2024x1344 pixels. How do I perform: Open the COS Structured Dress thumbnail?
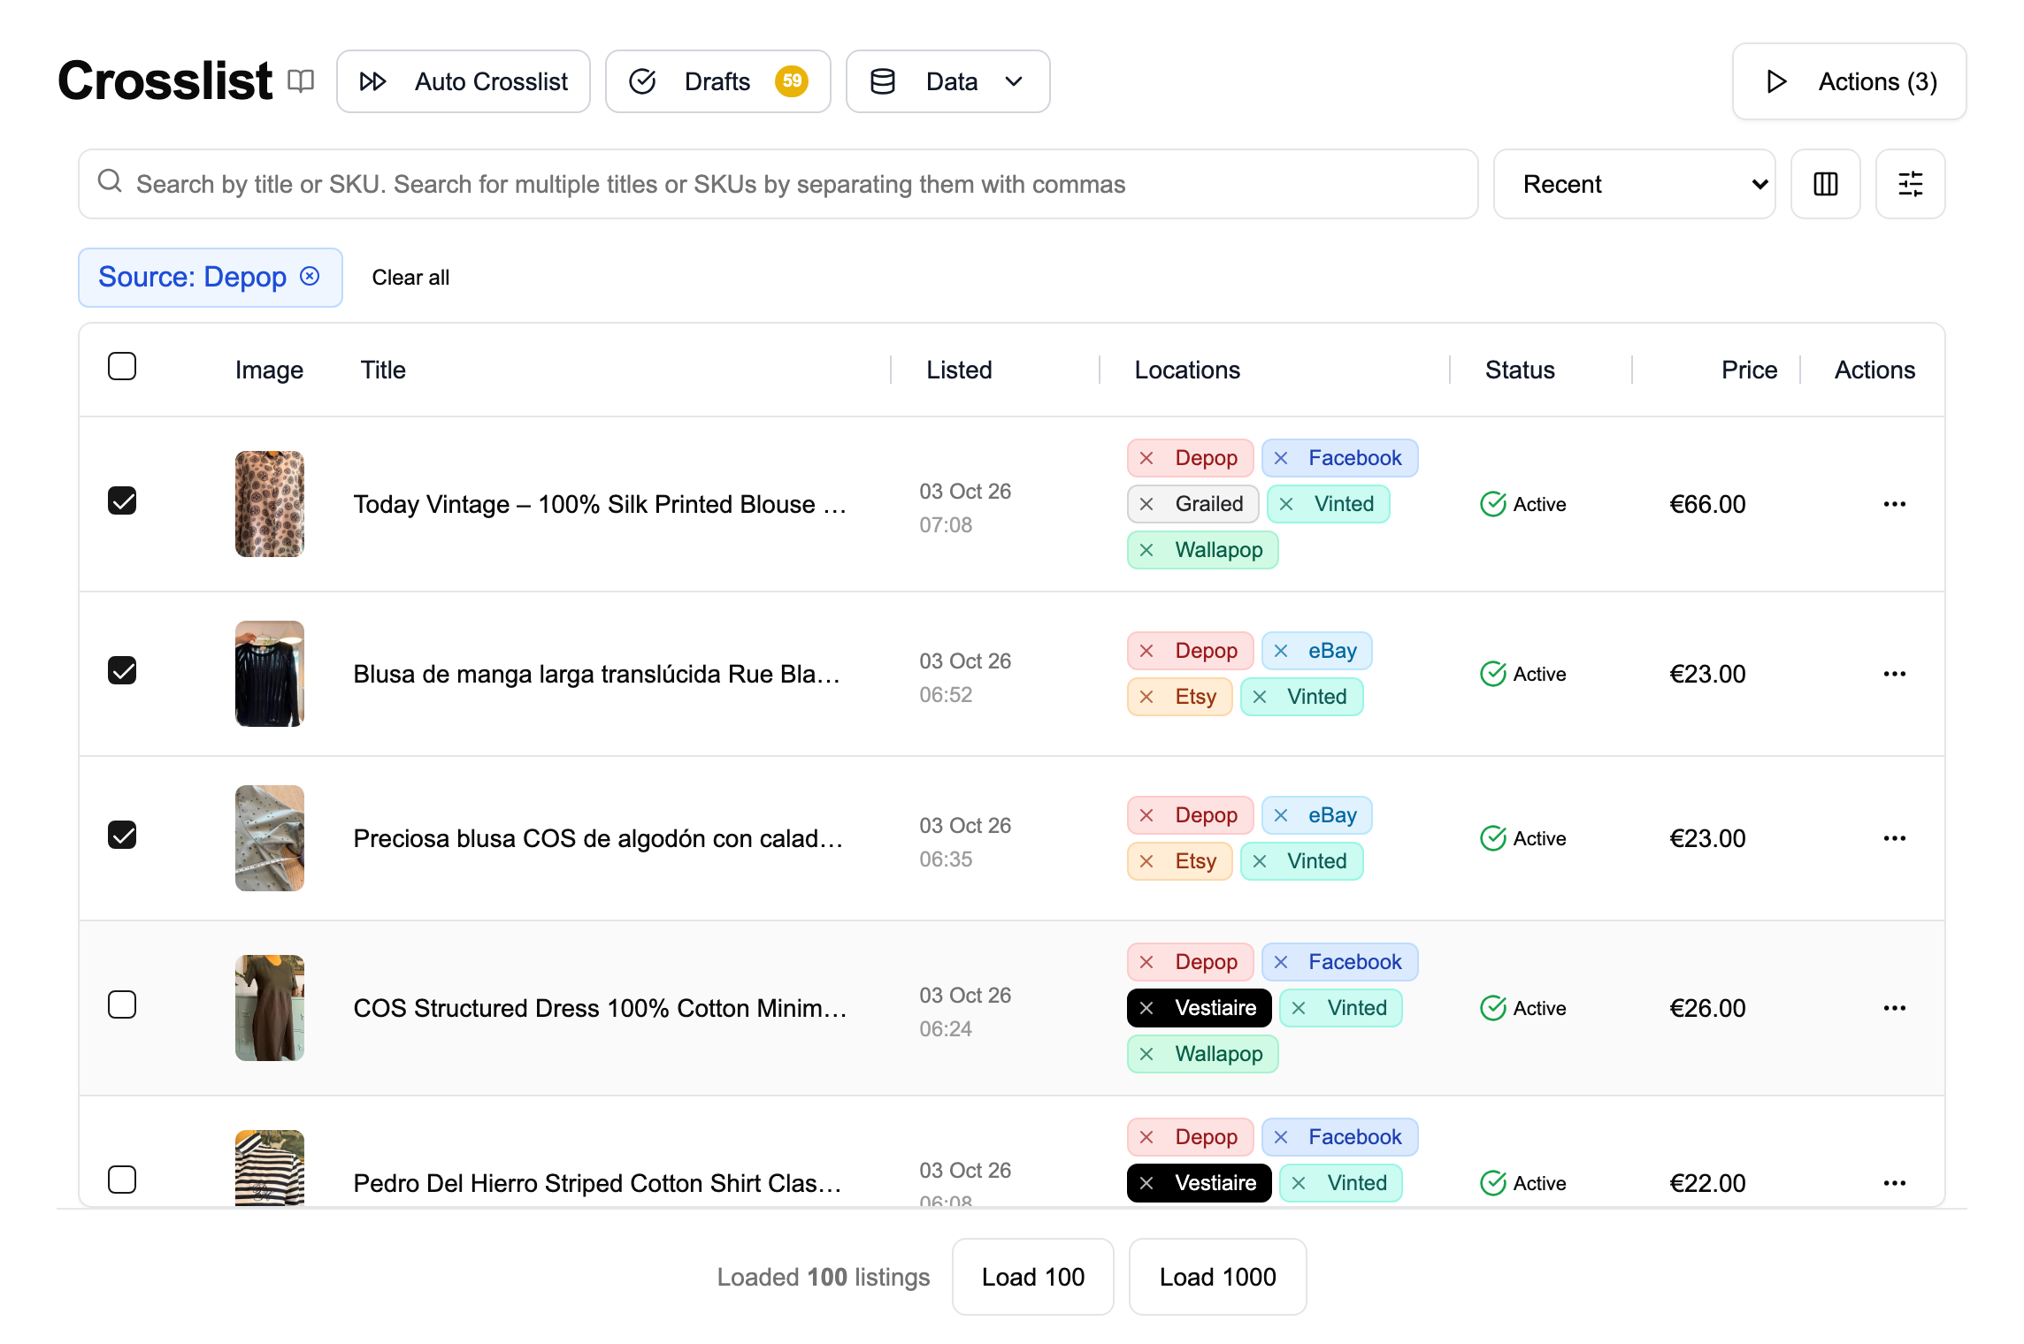tap(270, 1008)
